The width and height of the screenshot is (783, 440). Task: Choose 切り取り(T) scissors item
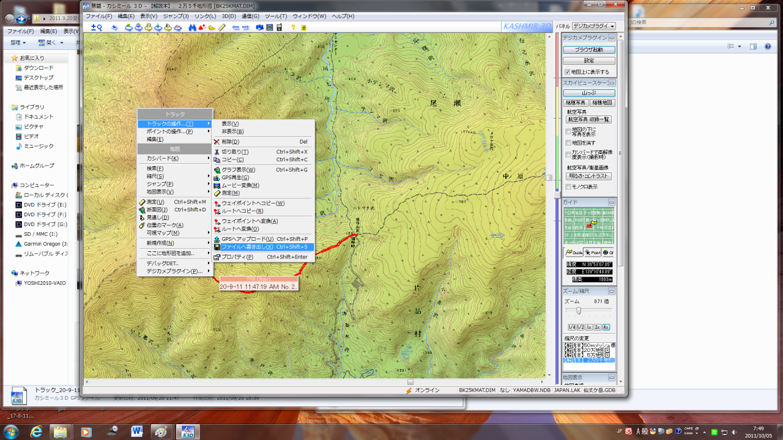263,152
